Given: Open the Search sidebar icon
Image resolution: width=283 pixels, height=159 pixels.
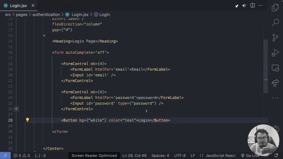Looking at the screenshot, I should (x=275, y=23).
